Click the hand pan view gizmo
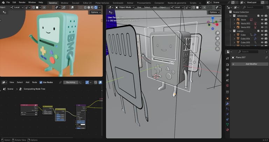This screenshot has width=269, height=142. click(x=218, y=38)
